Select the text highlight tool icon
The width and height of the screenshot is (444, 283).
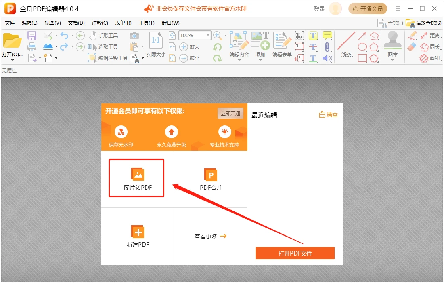coord(313,36)
